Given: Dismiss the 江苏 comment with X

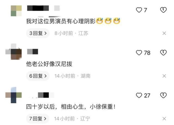Looking at the screenshot, I should [x=164, y=33].
